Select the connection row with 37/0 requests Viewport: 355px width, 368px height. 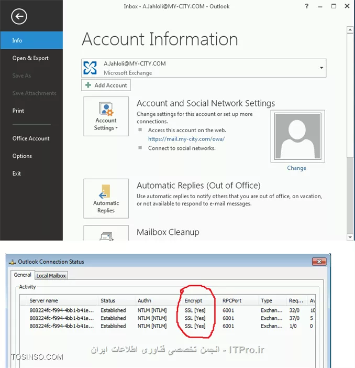[168, 318]
